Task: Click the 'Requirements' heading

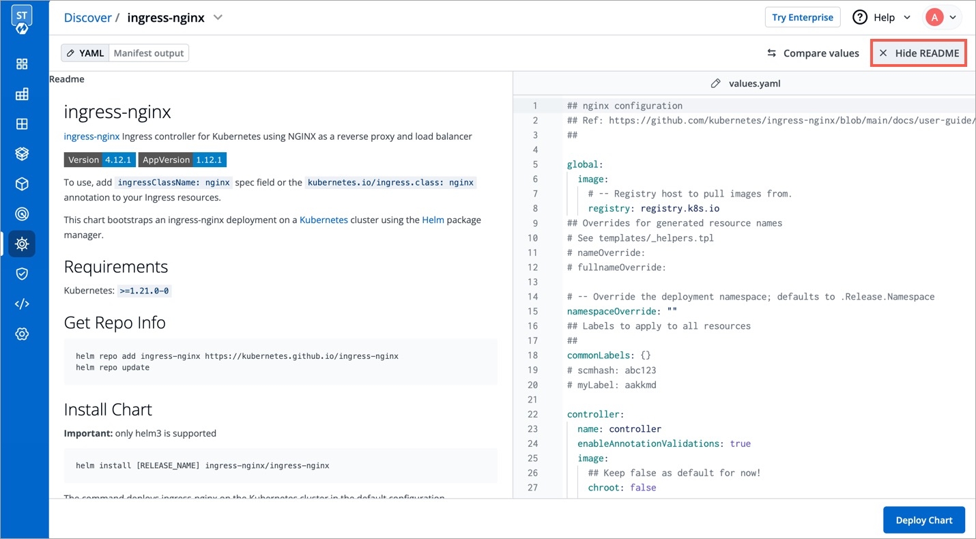Action: click(116, 267)
